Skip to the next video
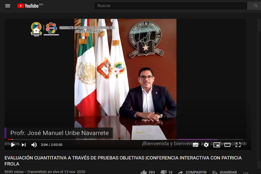The image size is (261, 174). pos(24,145)
